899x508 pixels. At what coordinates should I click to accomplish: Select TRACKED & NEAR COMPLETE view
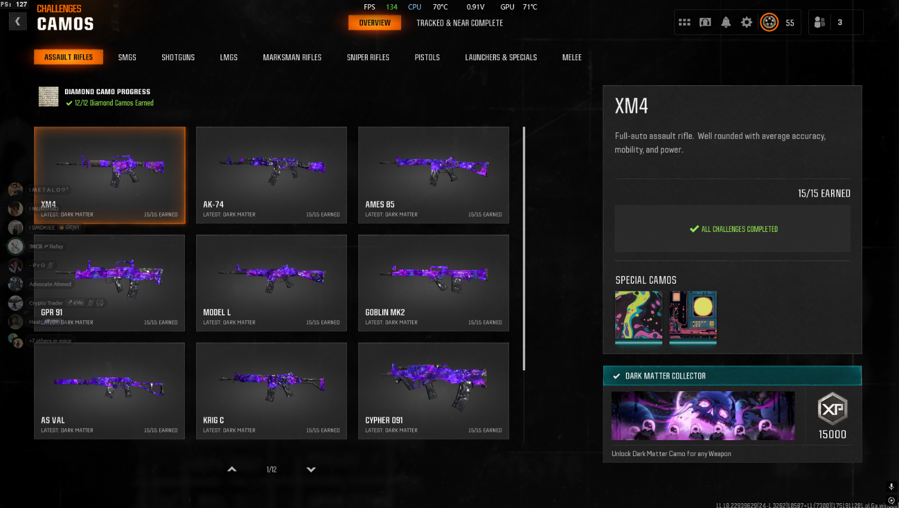click(x=459, y=23)
